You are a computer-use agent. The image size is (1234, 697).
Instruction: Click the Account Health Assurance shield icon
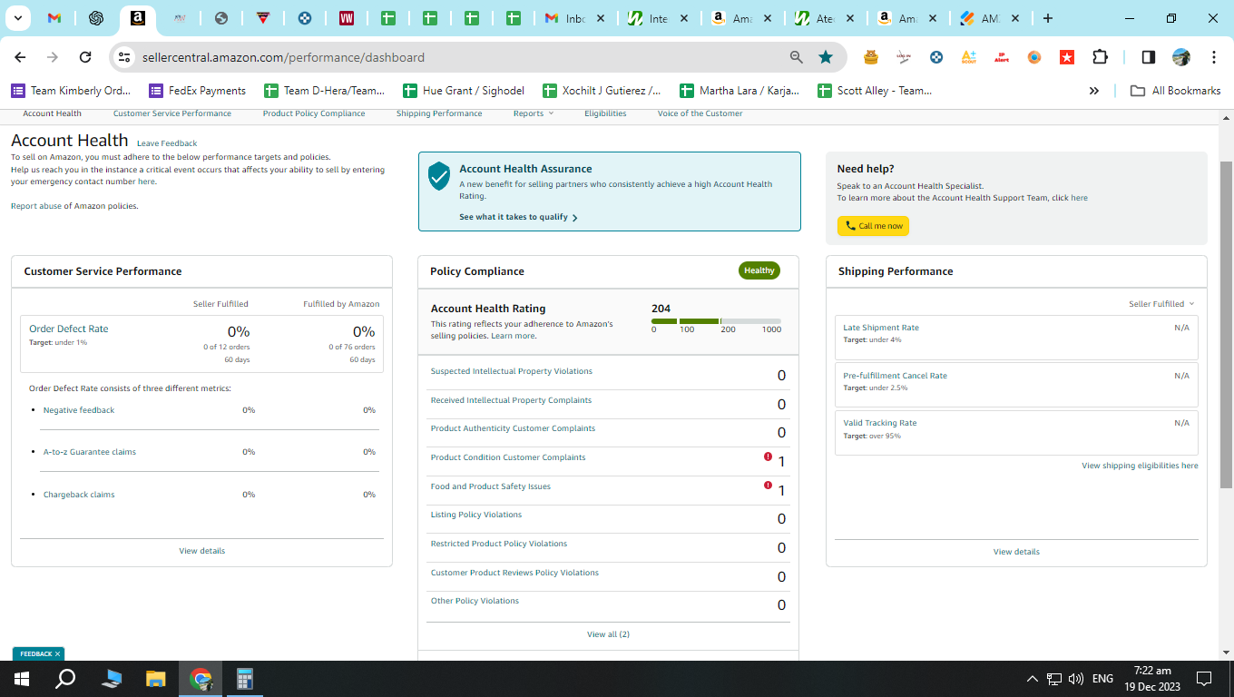(439, 176)
